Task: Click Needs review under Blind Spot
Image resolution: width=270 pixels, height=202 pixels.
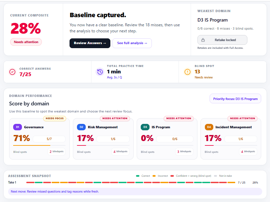Action: click(204, 77)
